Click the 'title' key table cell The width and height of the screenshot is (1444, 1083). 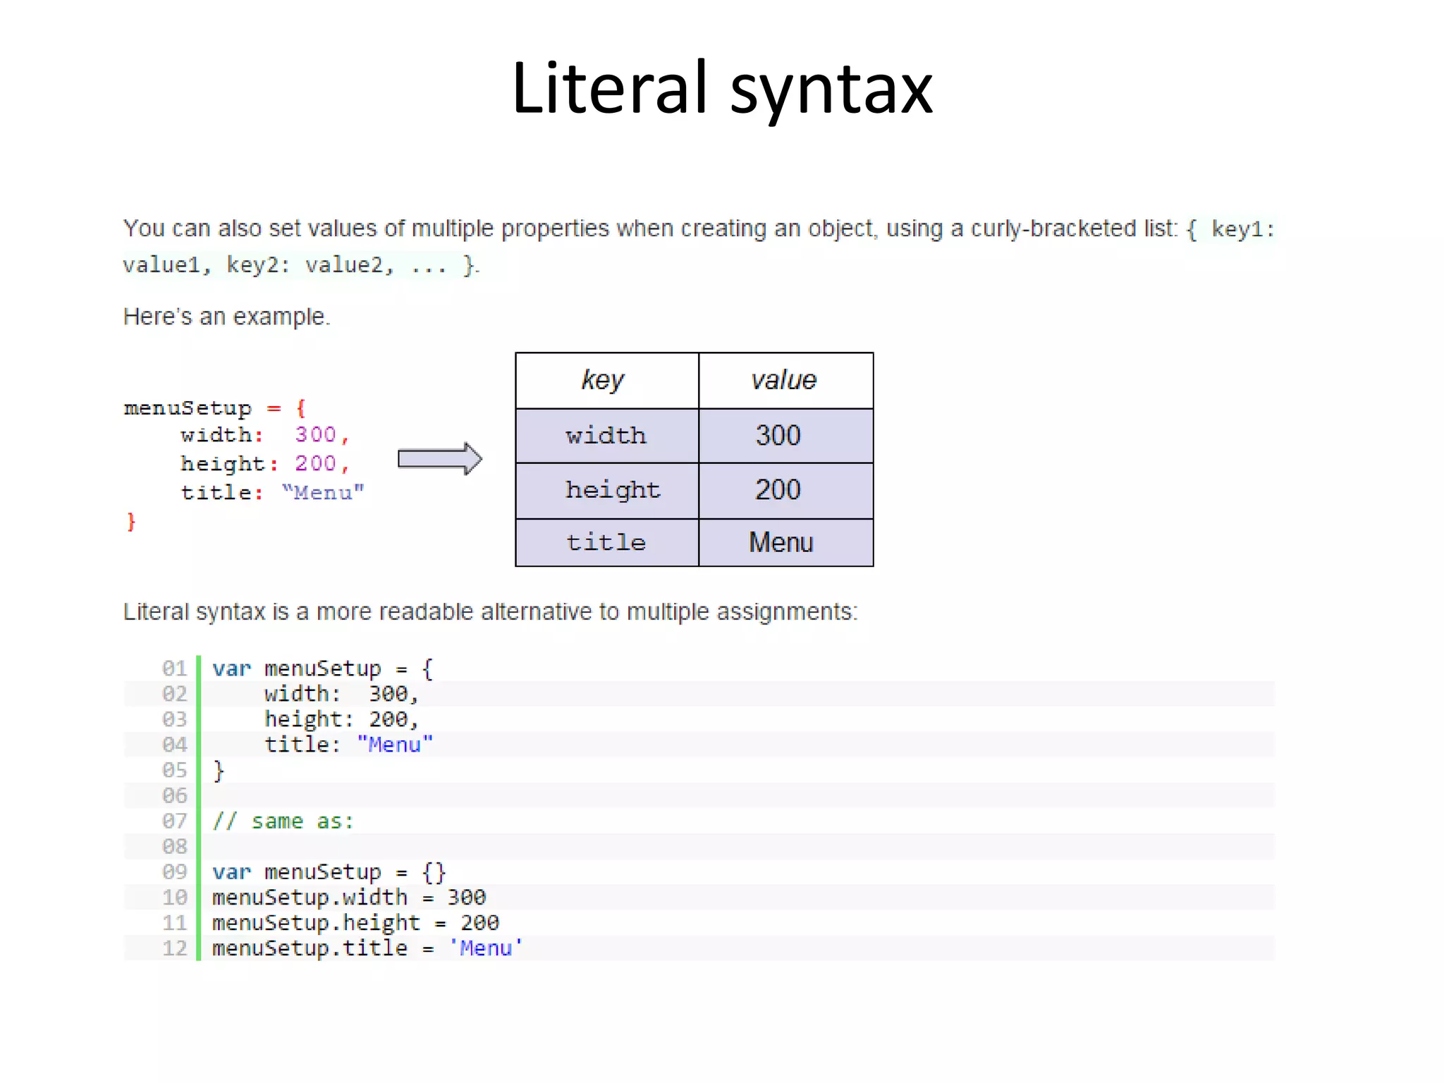tap(606, 542)
